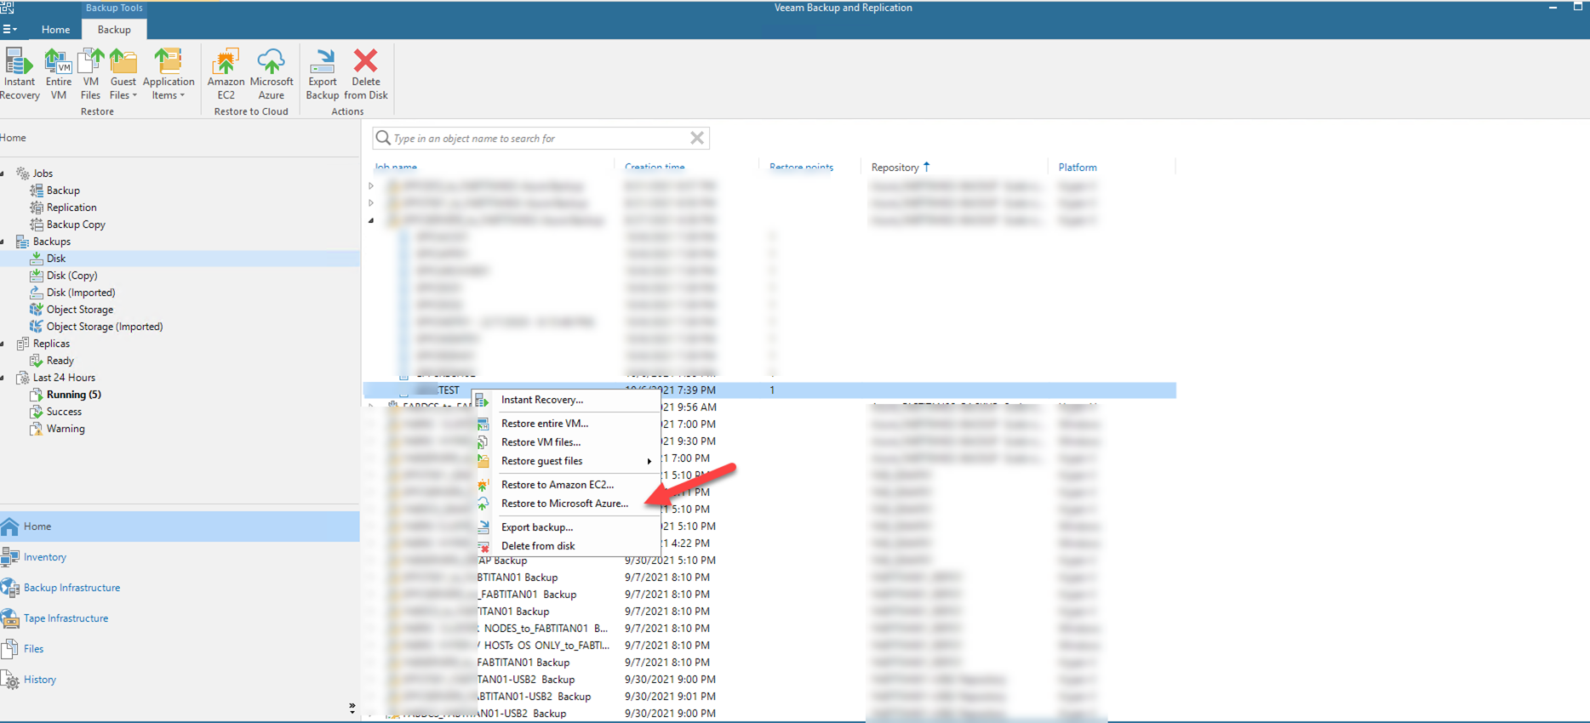Select Object Storage (Imported) tree item

point(104,327)
